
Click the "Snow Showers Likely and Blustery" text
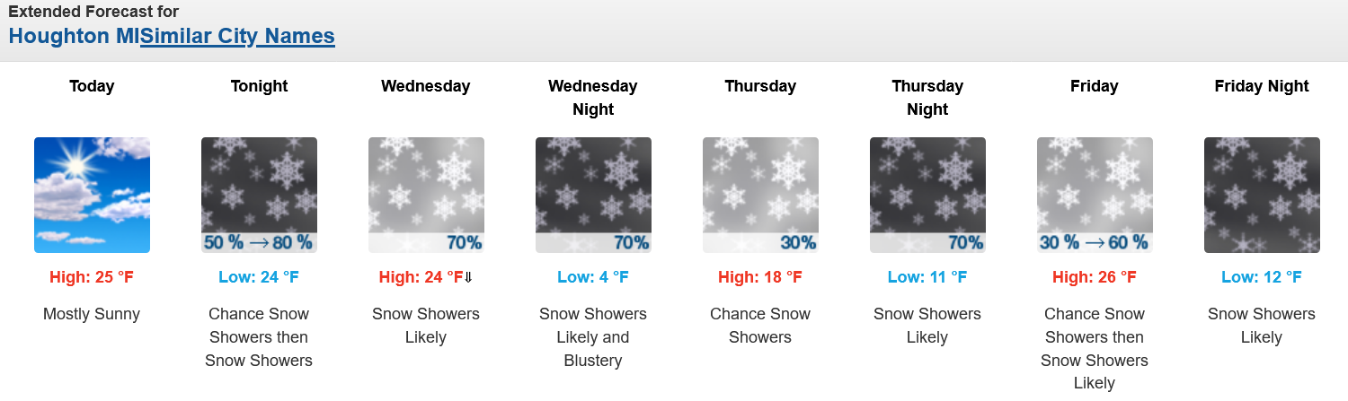coord(593,337)
